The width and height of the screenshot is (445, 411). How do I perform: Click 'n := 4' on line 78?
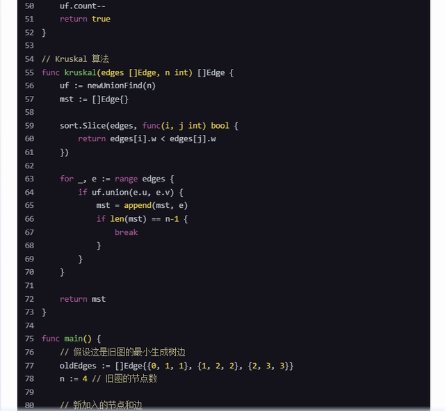pyautogui.click(x=74, y=379)
